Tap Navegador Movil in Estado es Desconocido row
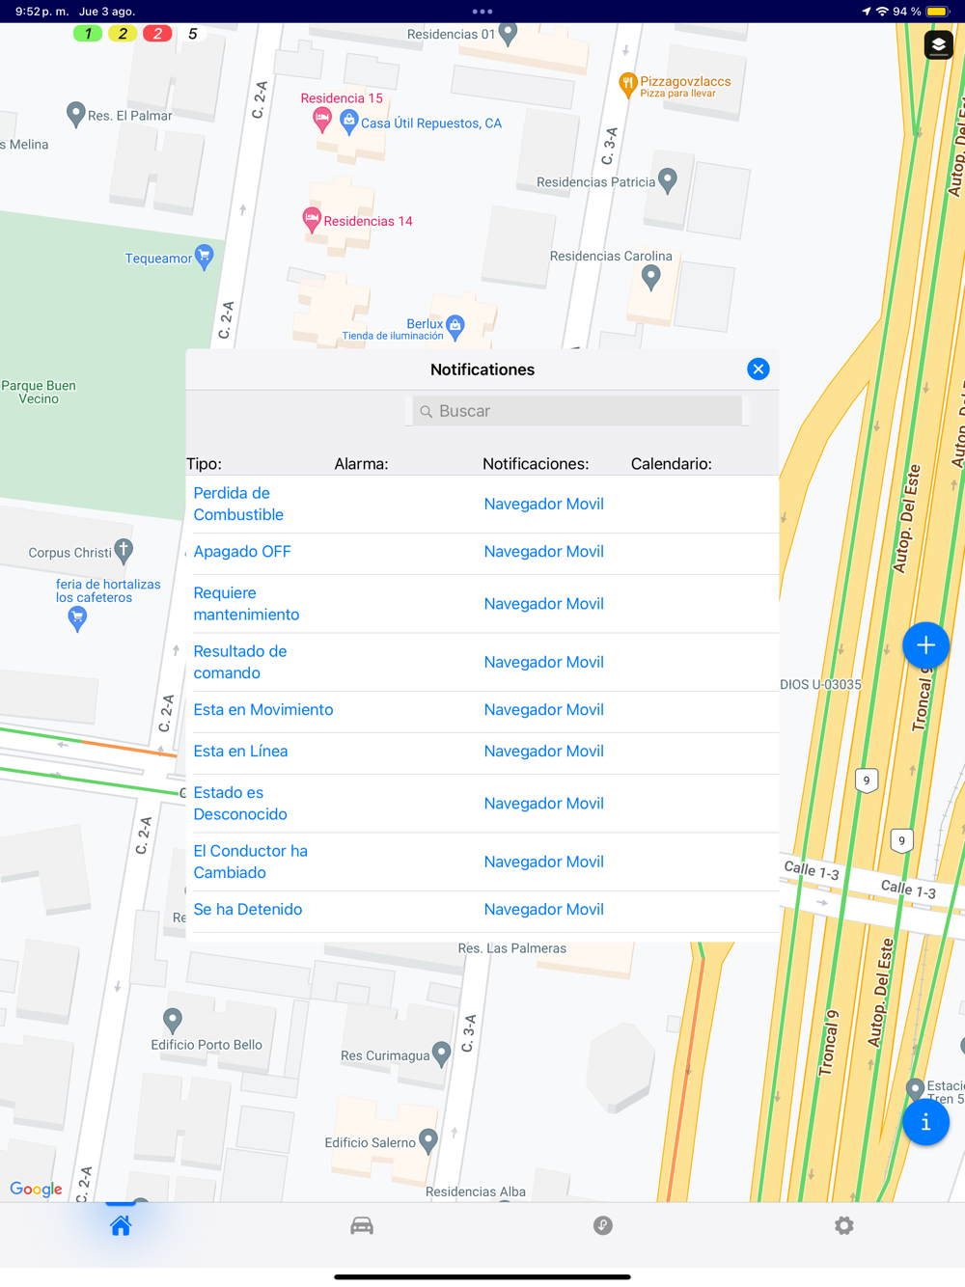965x1287 pixels. point(544,804)
